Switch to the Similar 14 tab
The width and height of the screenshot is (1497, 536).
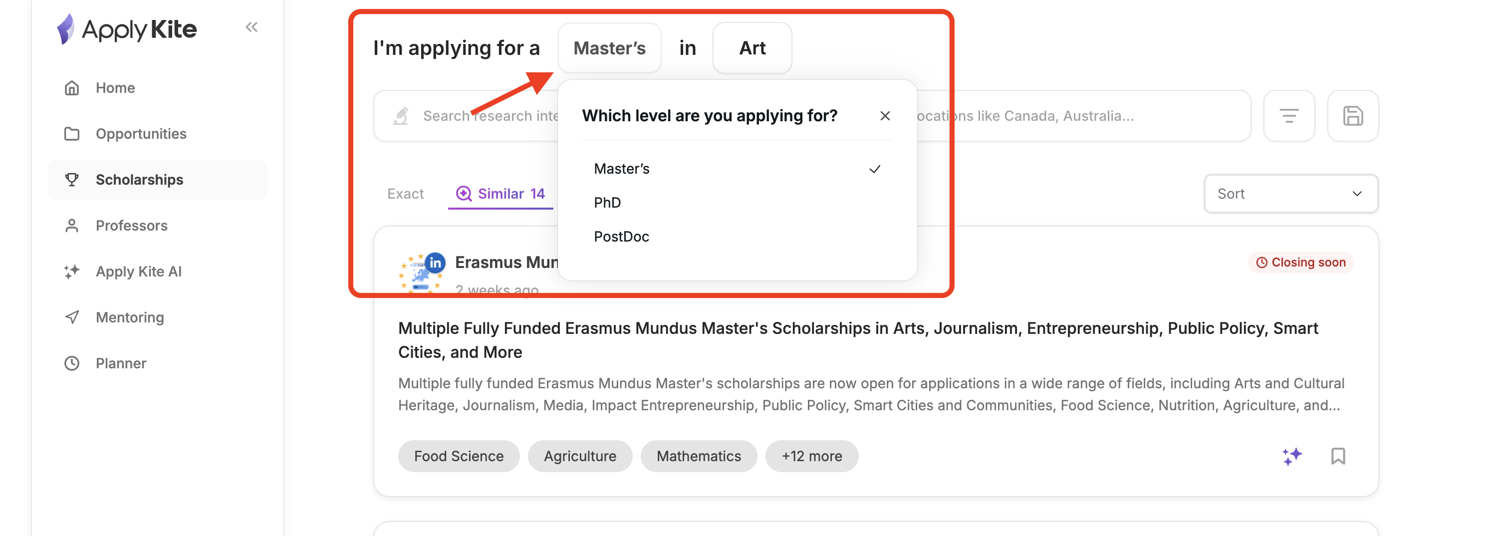[501, 194]
